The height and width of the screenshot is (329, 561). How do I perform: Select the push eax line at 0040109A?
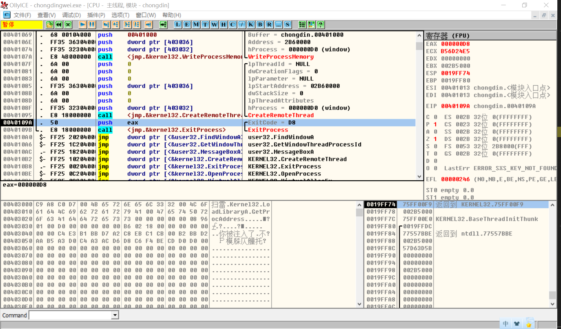coord(208,122)
